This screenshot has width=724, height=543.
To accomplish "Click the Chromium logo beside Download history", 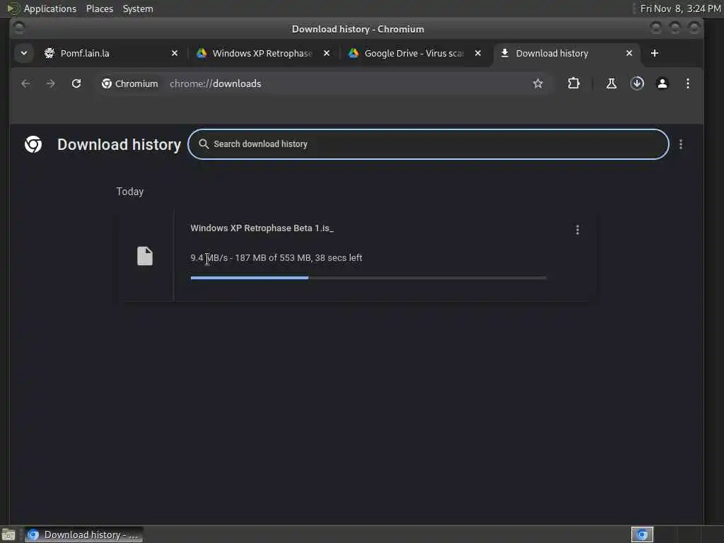I will pyautogui.click(x=33, y=144).
